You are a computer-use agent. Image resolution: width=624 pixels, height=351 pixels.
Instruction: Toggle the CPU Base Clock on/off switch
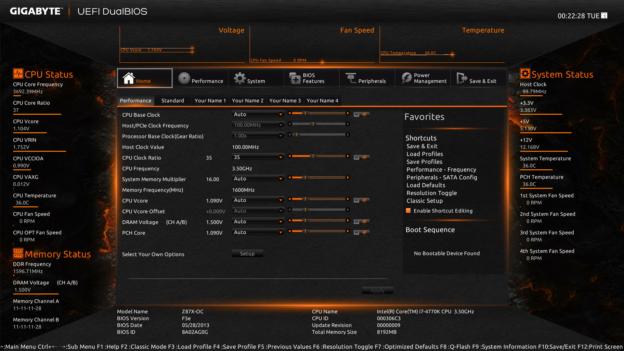pyautogui.click(x=361, y=114)
